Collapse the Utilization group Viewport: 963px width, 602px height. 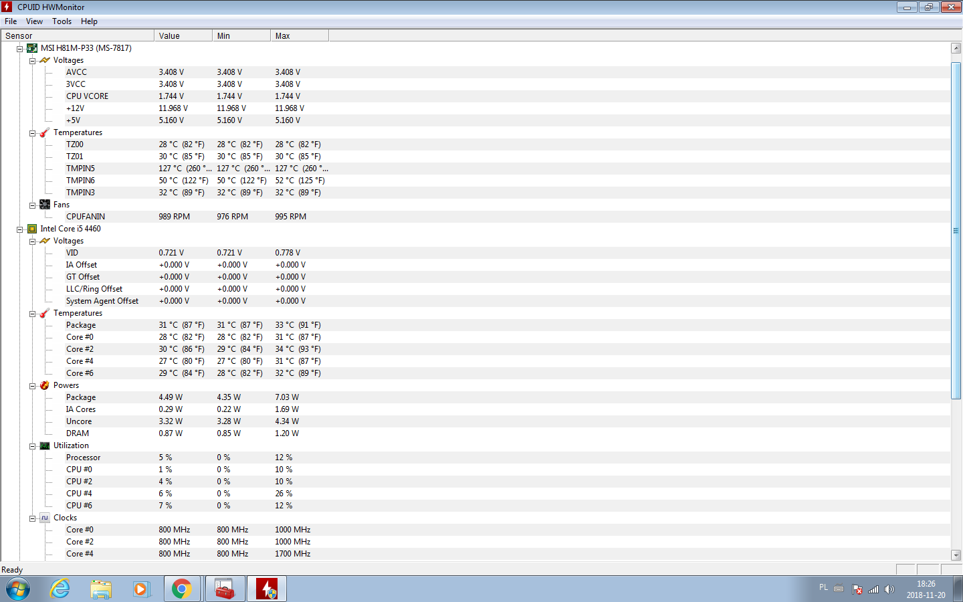click(32, 446)
